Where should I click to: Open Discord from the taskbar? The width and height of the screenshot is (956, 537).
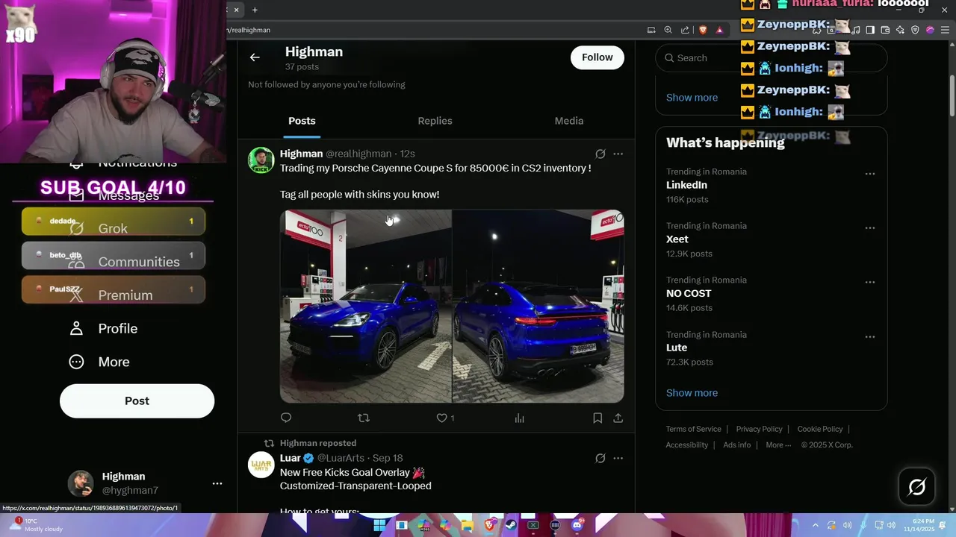click(x=577, y=525)
